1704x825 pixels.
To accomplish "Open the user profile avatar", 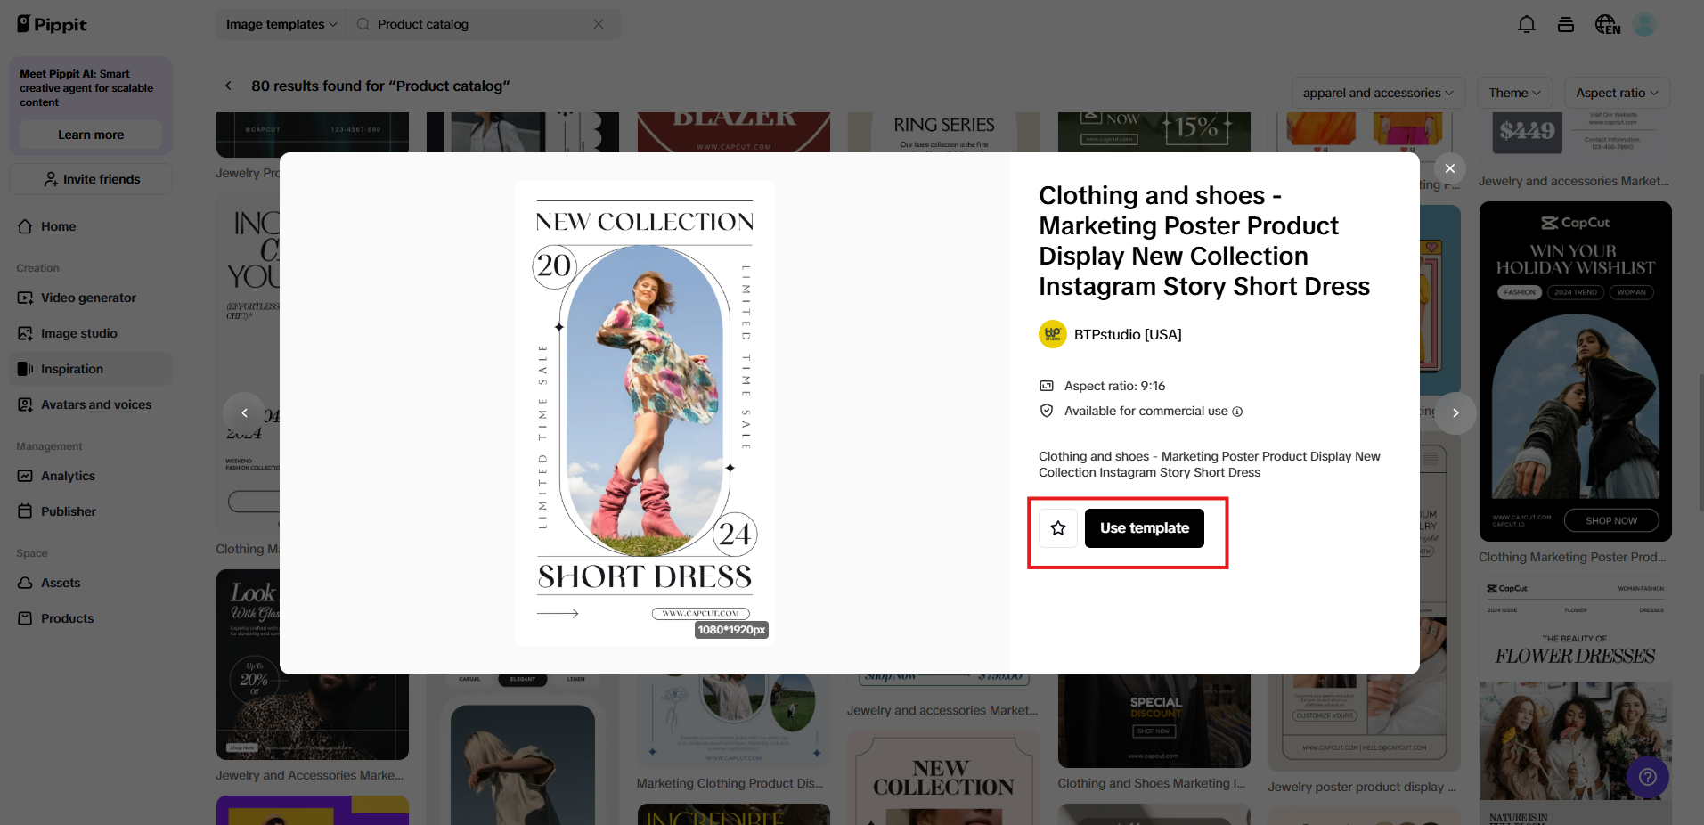I will pyautogui.click(x=1644, y=25).
